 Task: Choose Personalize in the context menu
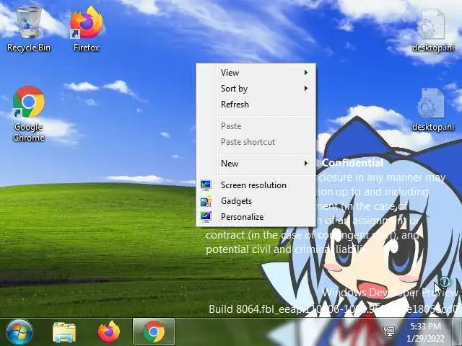point(256,217)
